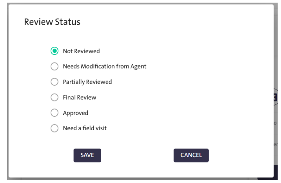Click the "Need a field visit" label text
281x183 pixels.
click(x=85, y=128)
